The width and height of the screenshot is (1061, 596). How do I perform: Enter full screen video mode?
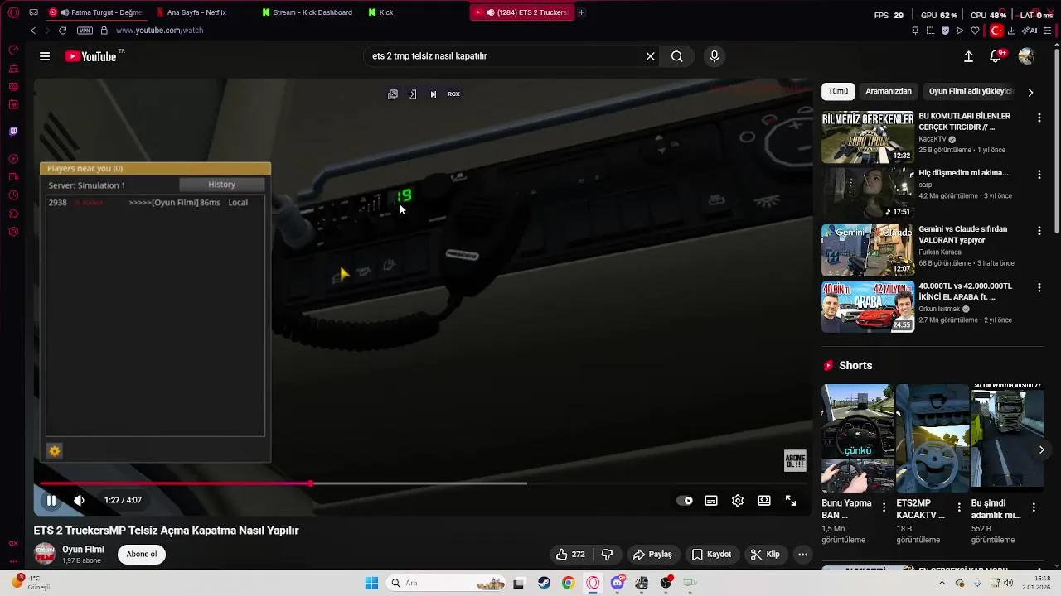pos(791,500)
